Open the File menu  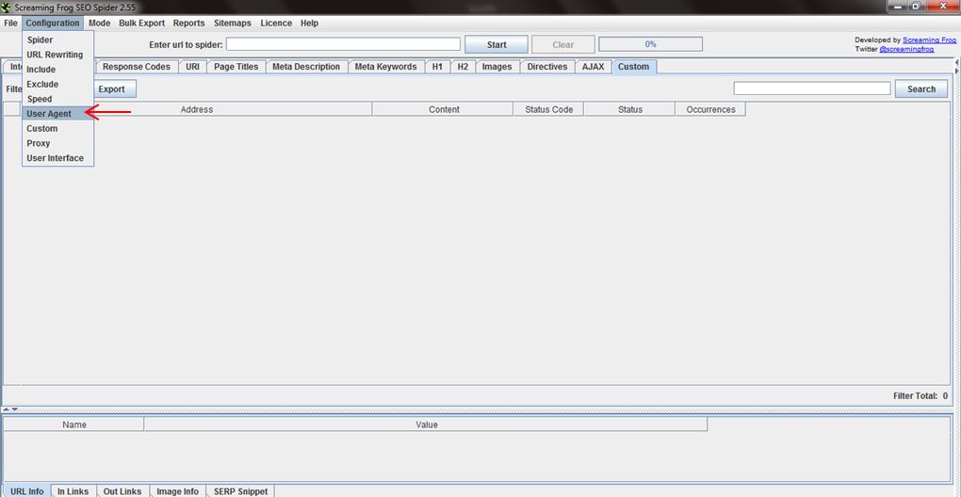click(10, 24)
